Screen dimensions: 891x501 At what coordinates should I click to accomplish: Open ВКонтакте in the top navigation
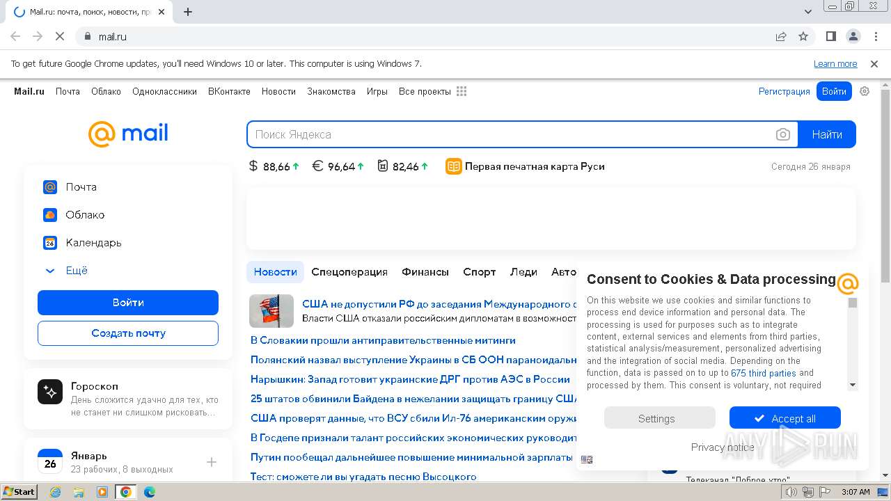pos(229,91)
